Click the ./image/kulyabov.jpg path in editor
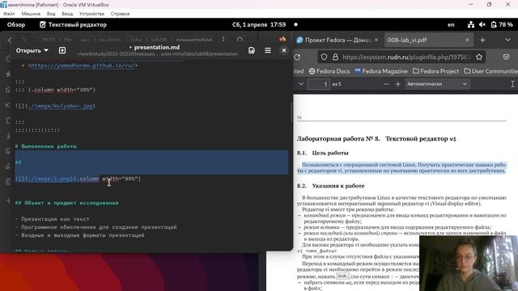Viewport: 518px width, 291px height. [x=60, y=106]
